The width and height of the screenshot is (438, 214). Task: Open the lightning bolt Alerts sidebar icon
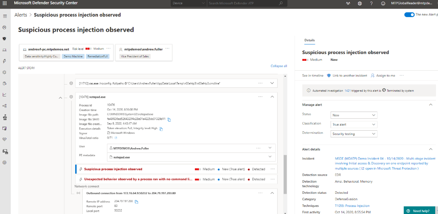click(4, 61)
